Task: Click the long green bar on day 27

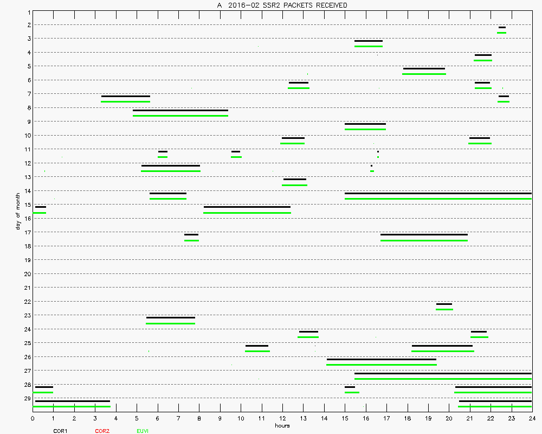Action: (443, 379)
